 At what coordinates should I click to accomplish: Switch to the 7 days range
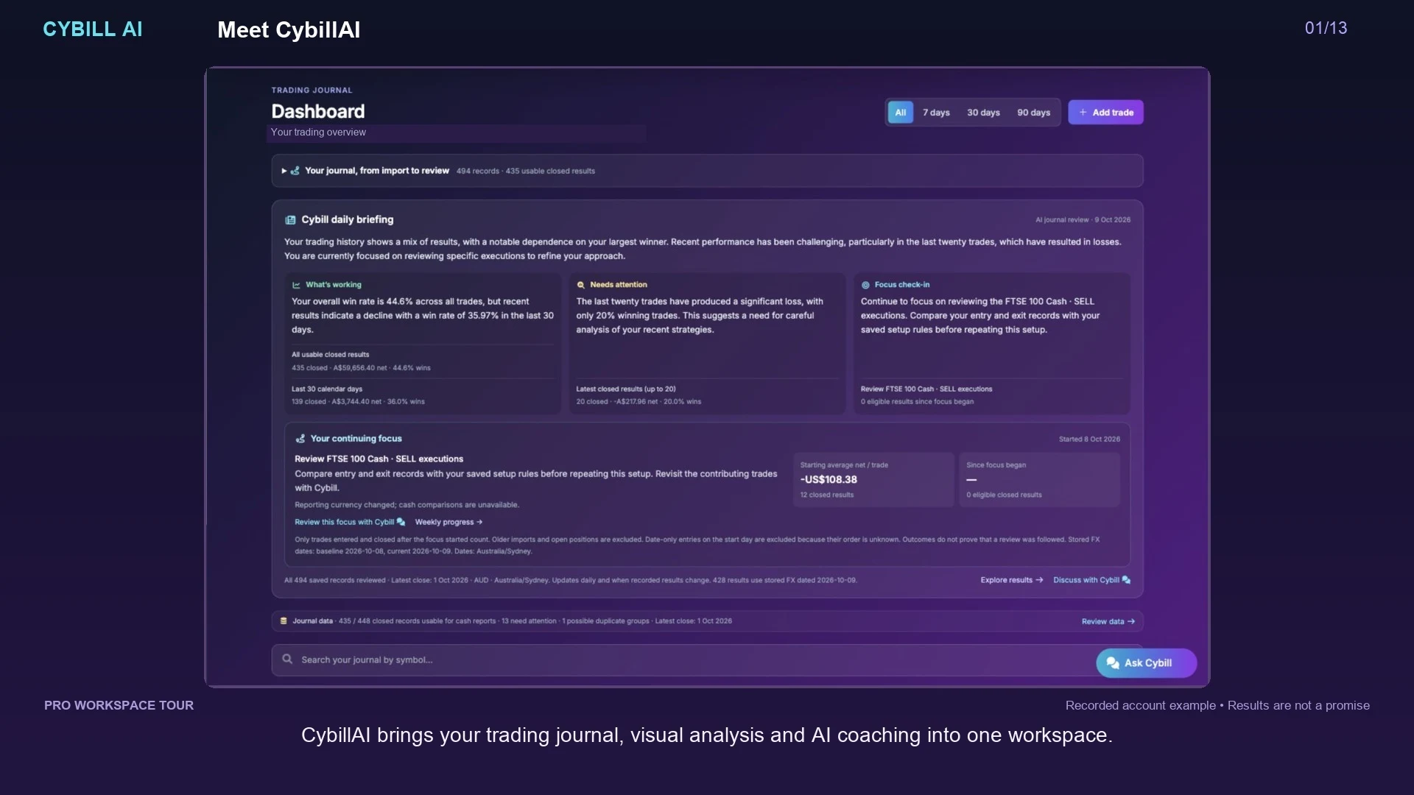pyautogui.click(x=936, y=113)
